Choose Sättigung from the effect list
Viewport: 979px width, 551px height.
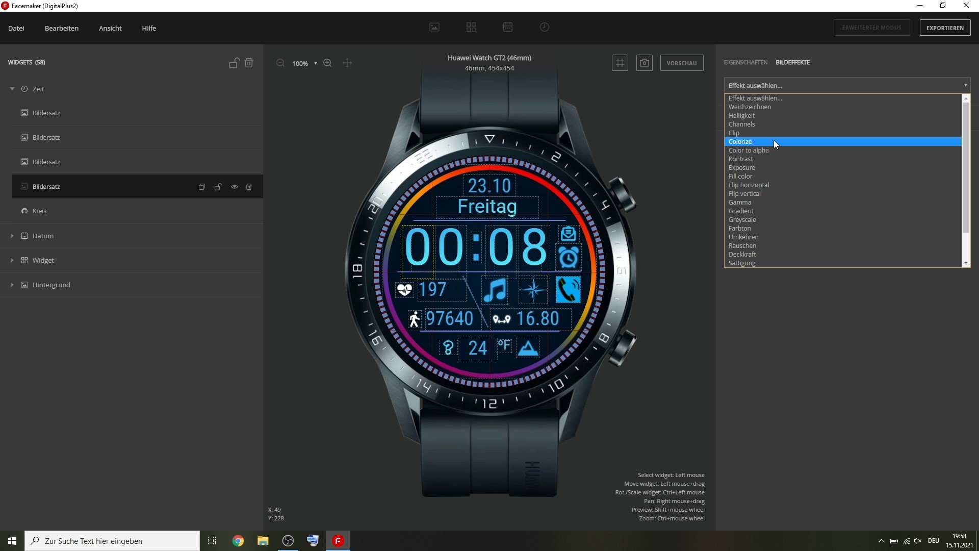coord(843,263)
